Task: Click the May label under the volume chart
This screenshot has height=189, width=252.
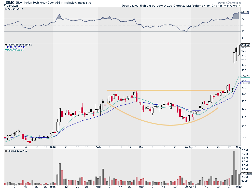Action: 239,187
